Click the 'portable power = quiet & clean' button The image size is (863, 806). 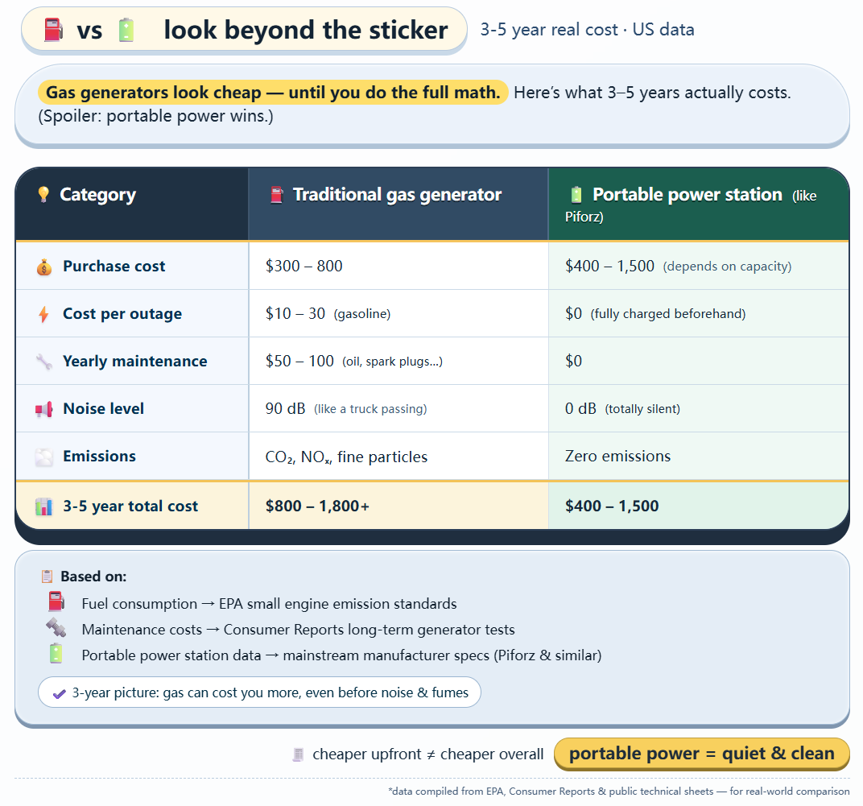701,754
